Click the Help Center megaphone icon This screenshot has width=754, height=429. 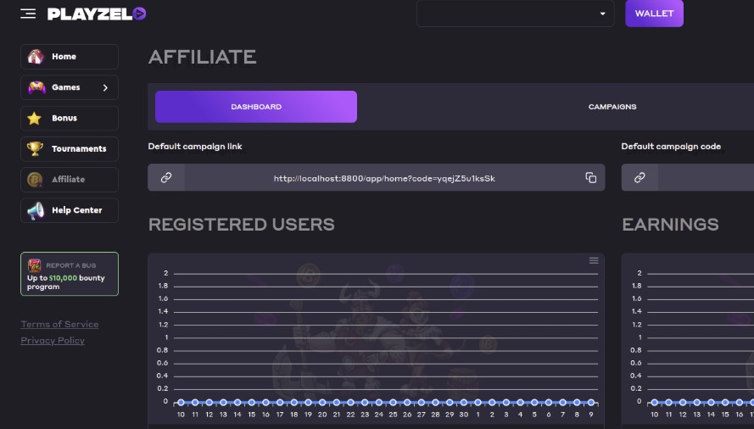point(36,210)
